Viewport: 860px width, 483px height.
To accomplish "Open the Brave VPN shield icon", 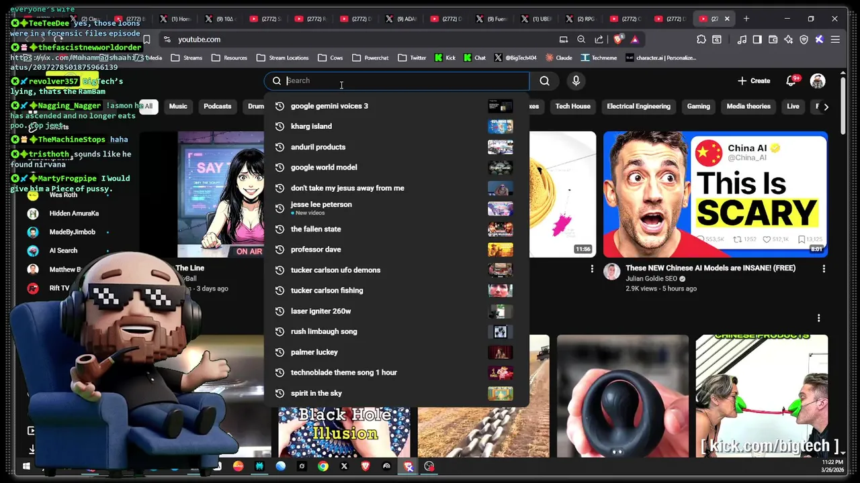I will click(x=804, y=40).
